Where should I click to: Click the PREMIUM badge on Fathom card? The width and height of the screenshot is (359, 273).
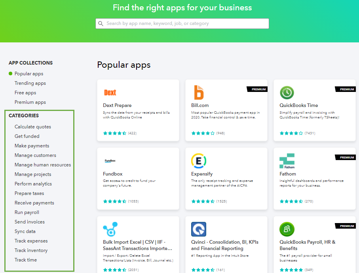point(345,157)
